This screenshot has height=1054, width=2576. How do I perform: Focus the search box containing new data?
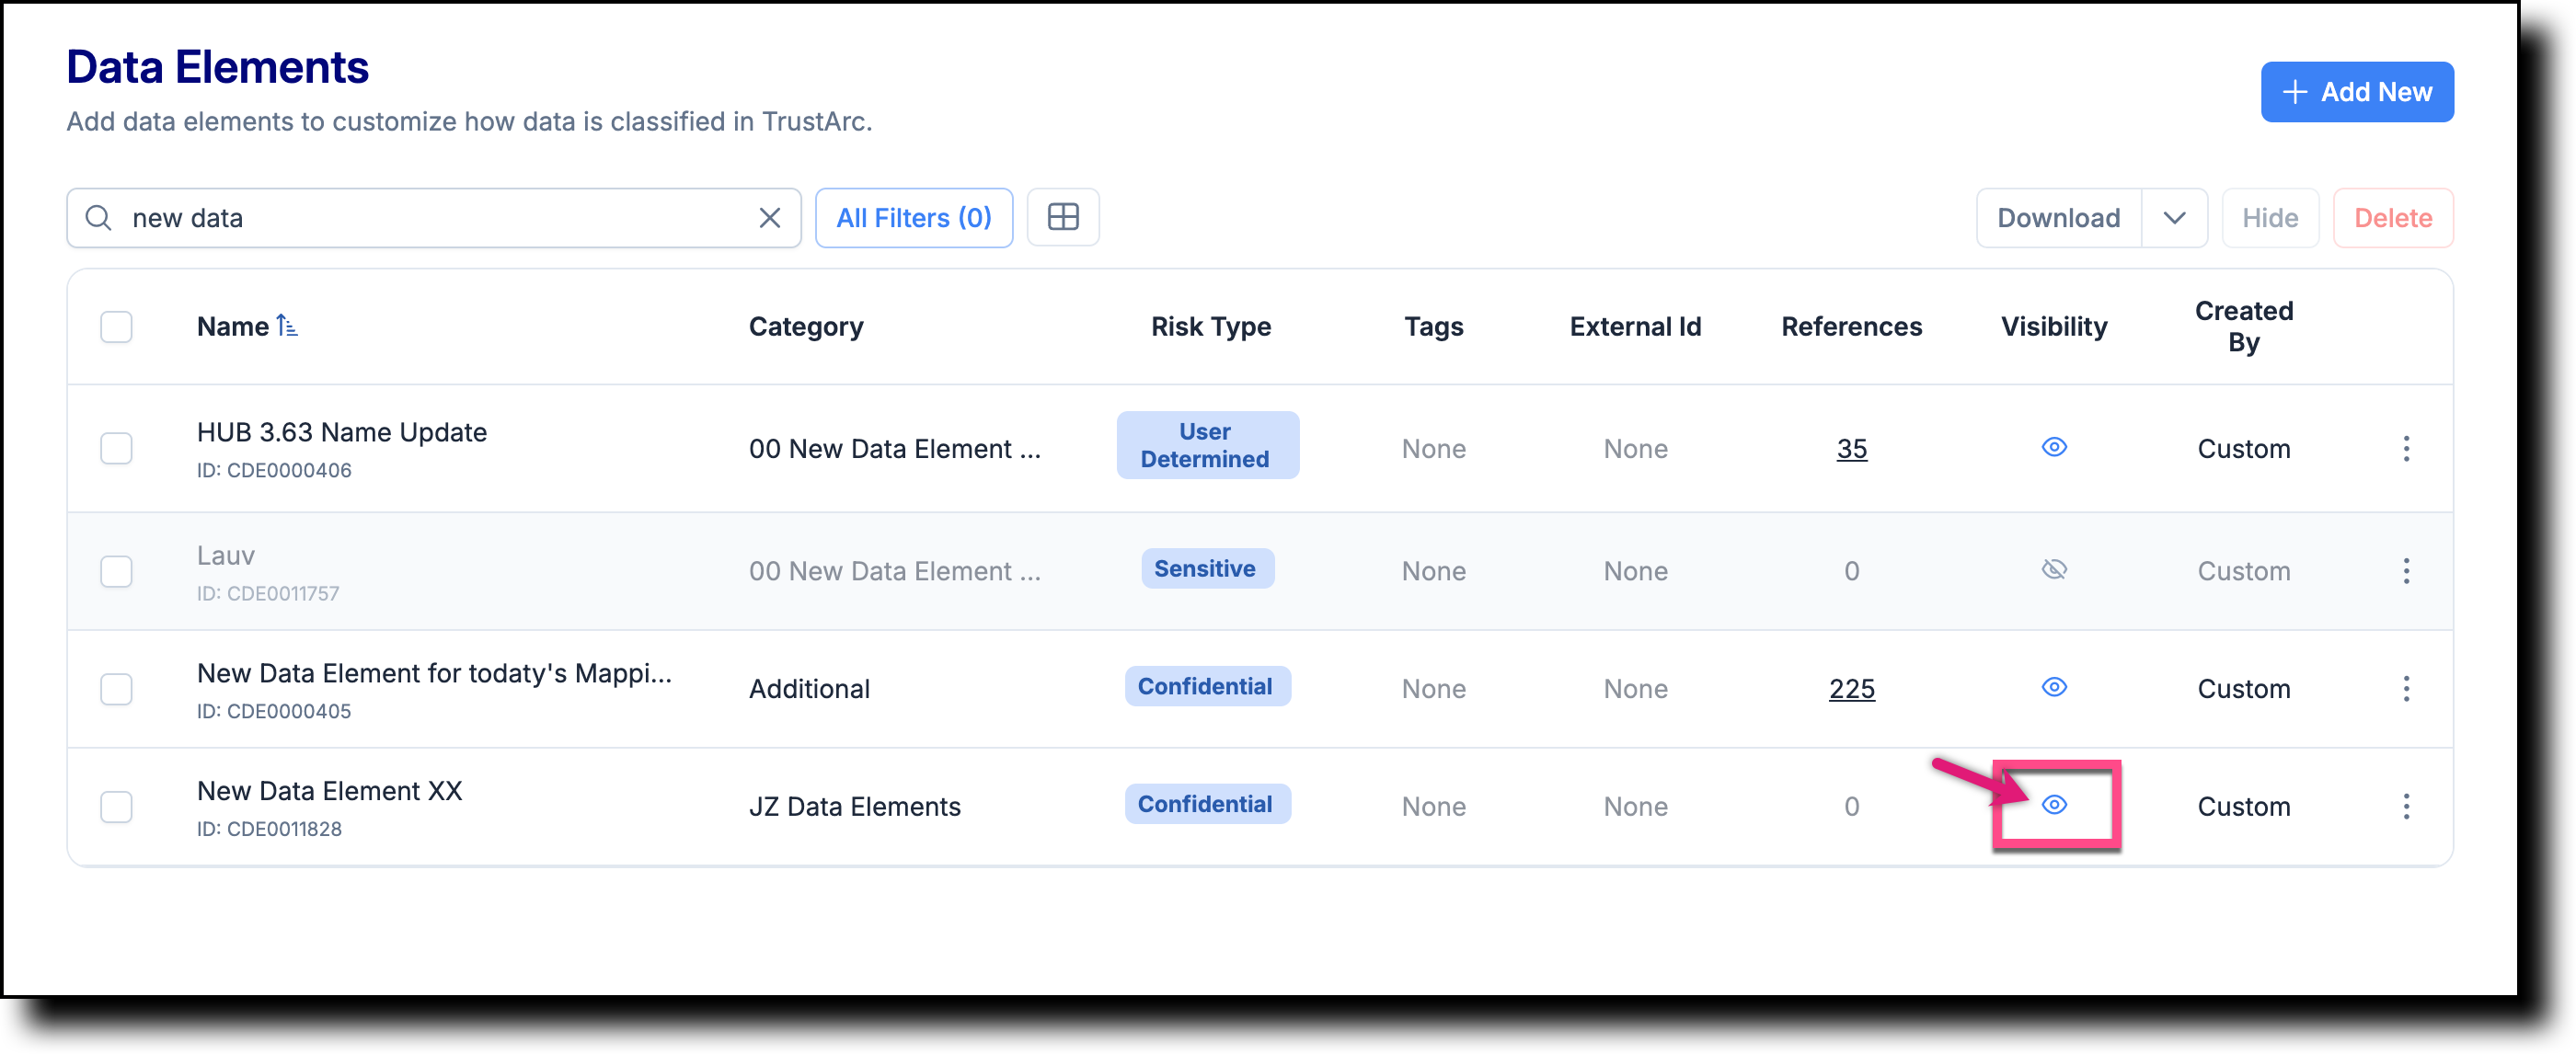(x=434, y=218)
